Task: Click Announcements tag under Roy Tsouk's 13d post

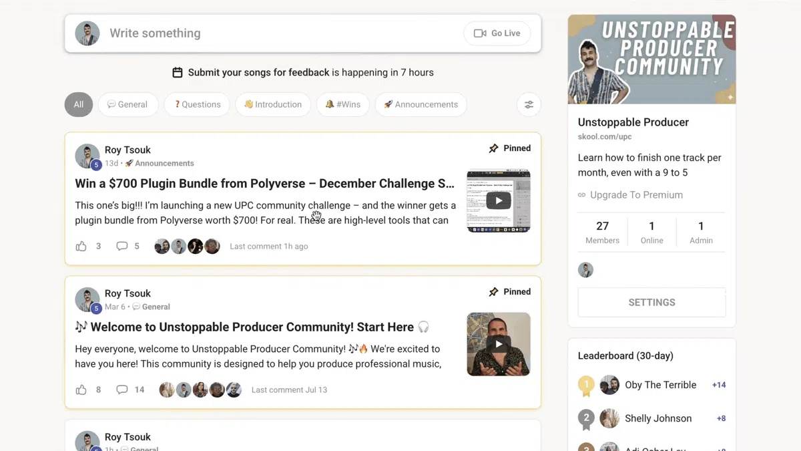Action: (x=160, y=163)
